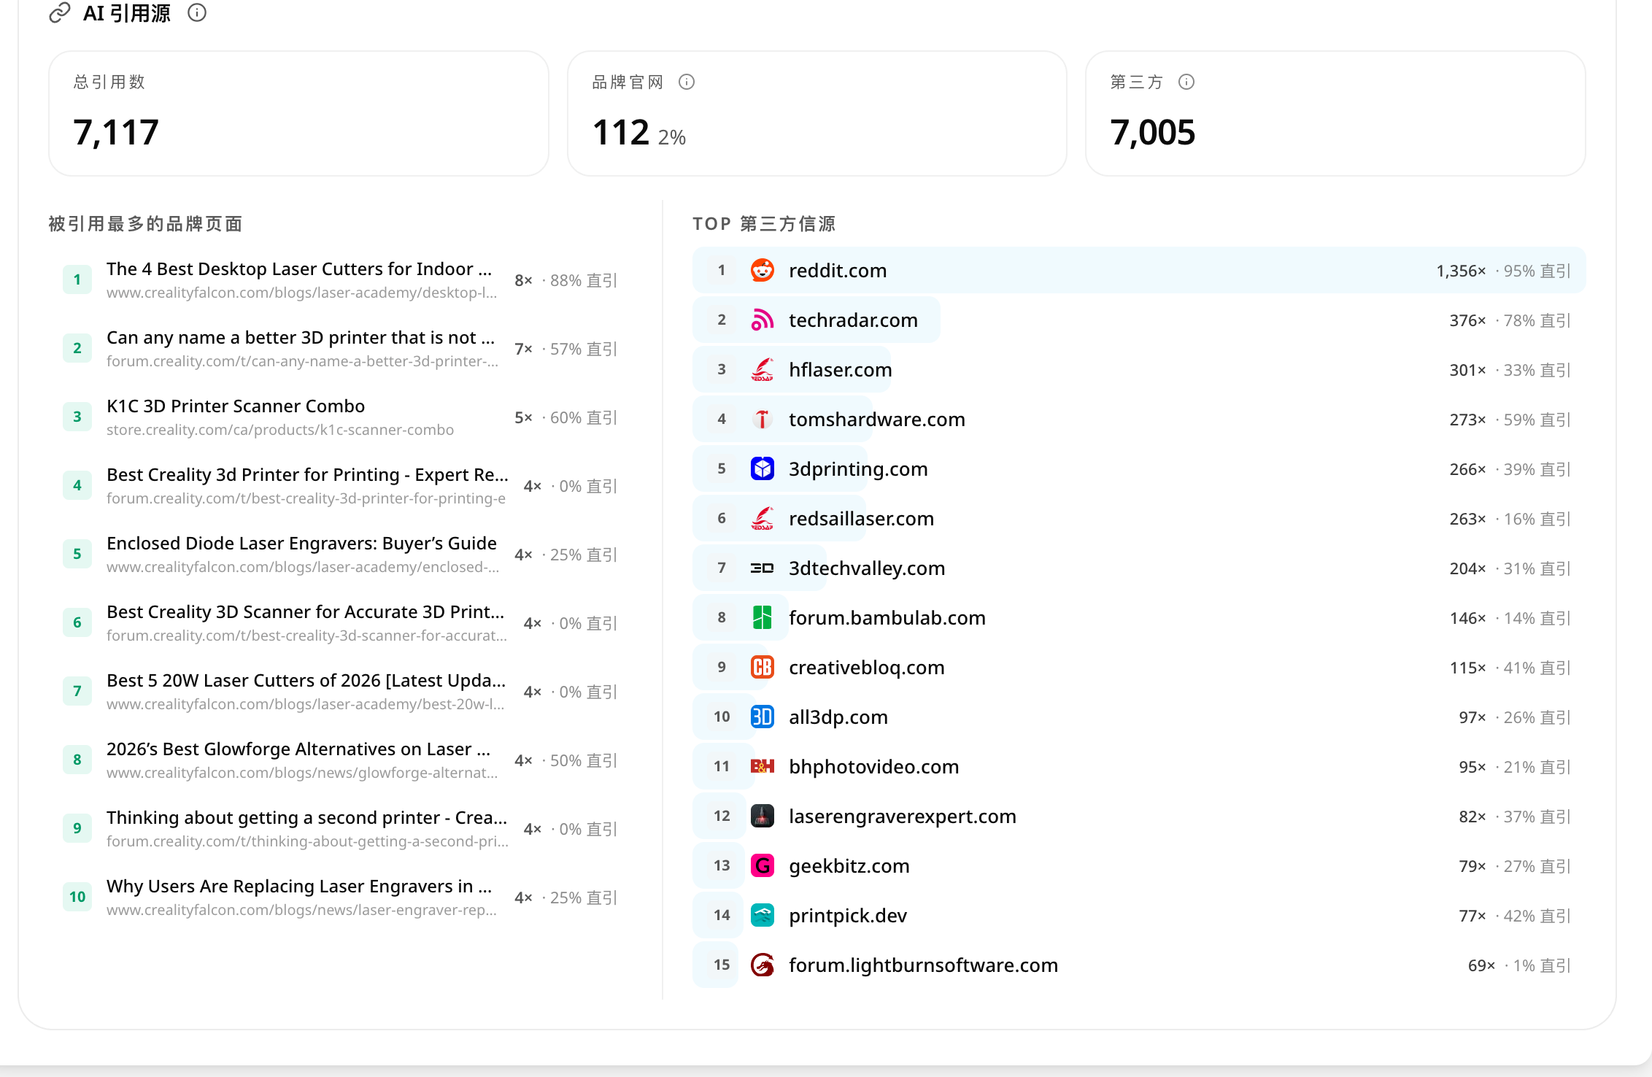The height and width of the screenshot is (1077, 1652).
Task: Click the 69× · 1% 直引 stat
Action: [x=1519, y=966]
